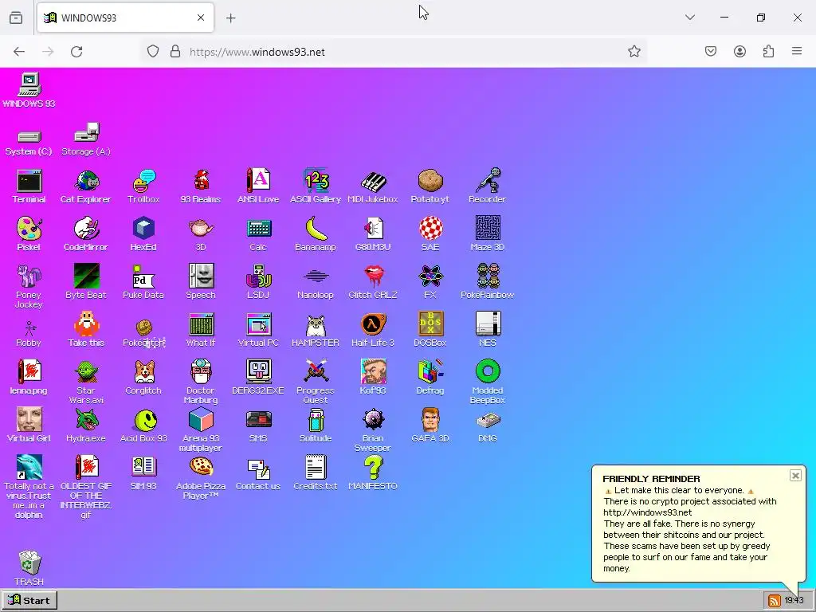Screen dimensions: 816x612
Task: Open the Storage (A:) floppy drive
Action: 86,134
